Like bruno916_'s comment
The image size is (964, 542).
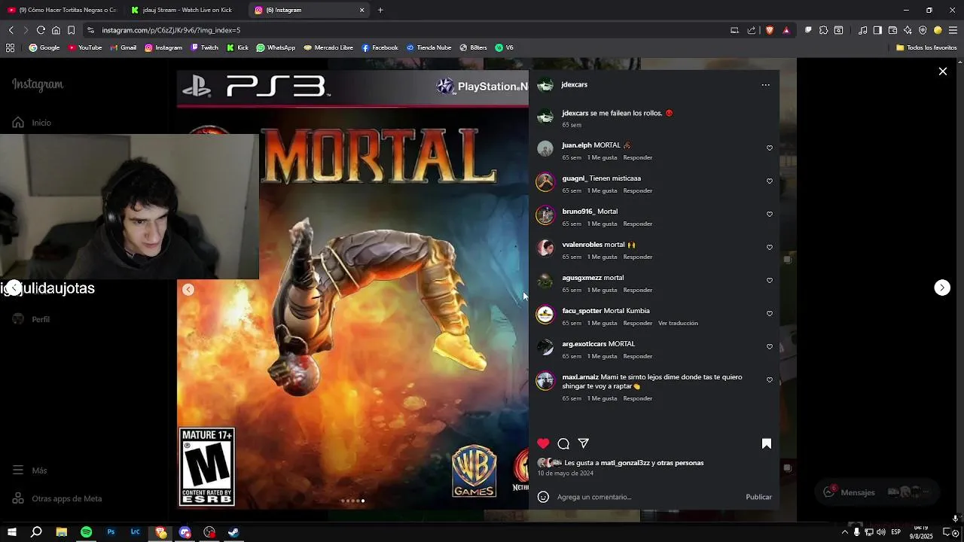coord(769,215)
